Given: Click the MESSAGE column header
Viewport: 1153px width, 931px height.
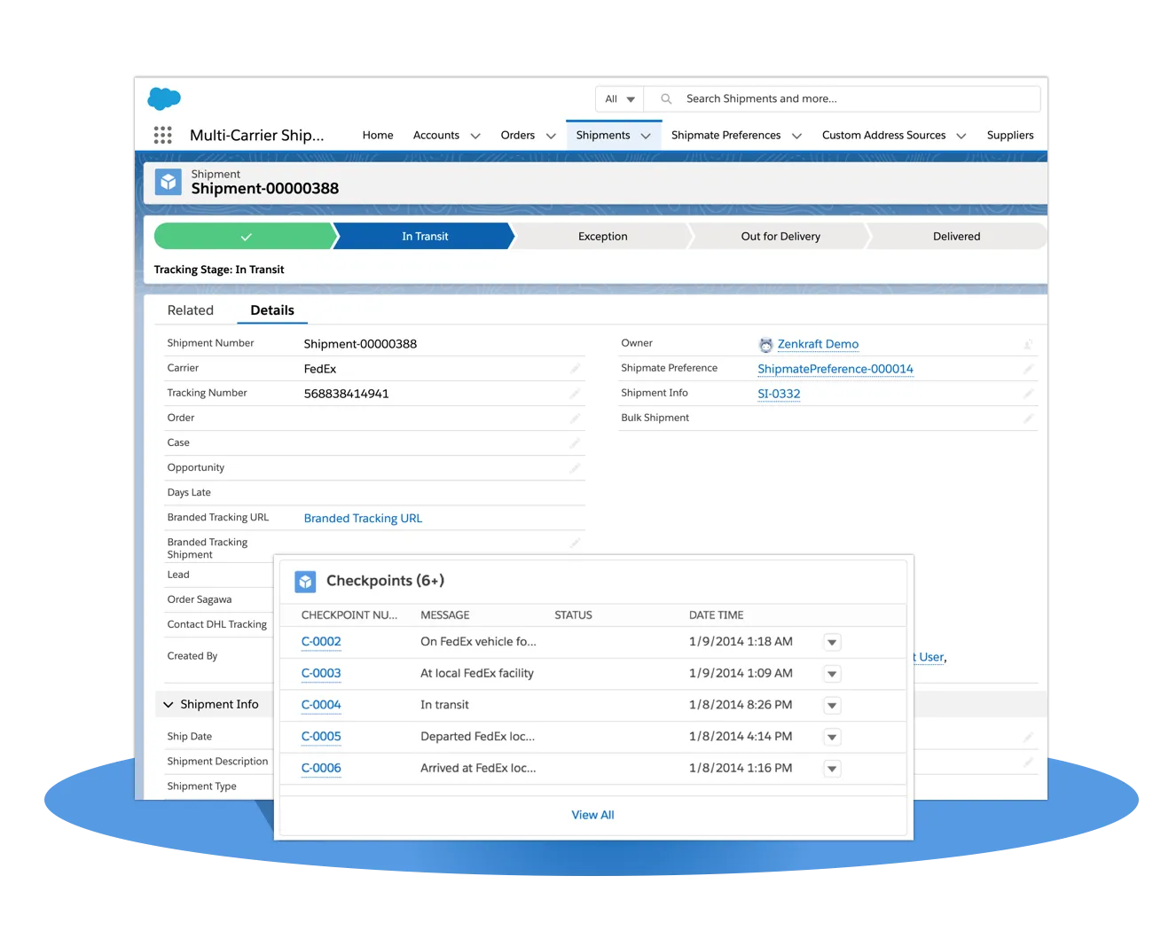Looking at the screenshot, I should 445,615.
